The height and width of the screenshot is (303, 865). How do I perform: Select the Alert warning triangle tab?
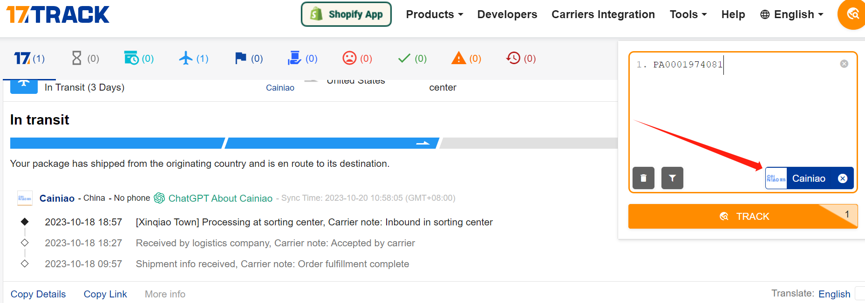(466, 59)
